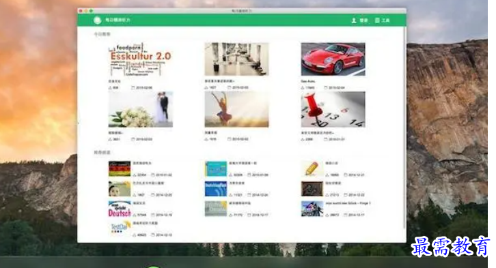This screenshot has width=496, height=268.
Task: Open the dancing woman sunset lesson
Action: coord(236,110)
